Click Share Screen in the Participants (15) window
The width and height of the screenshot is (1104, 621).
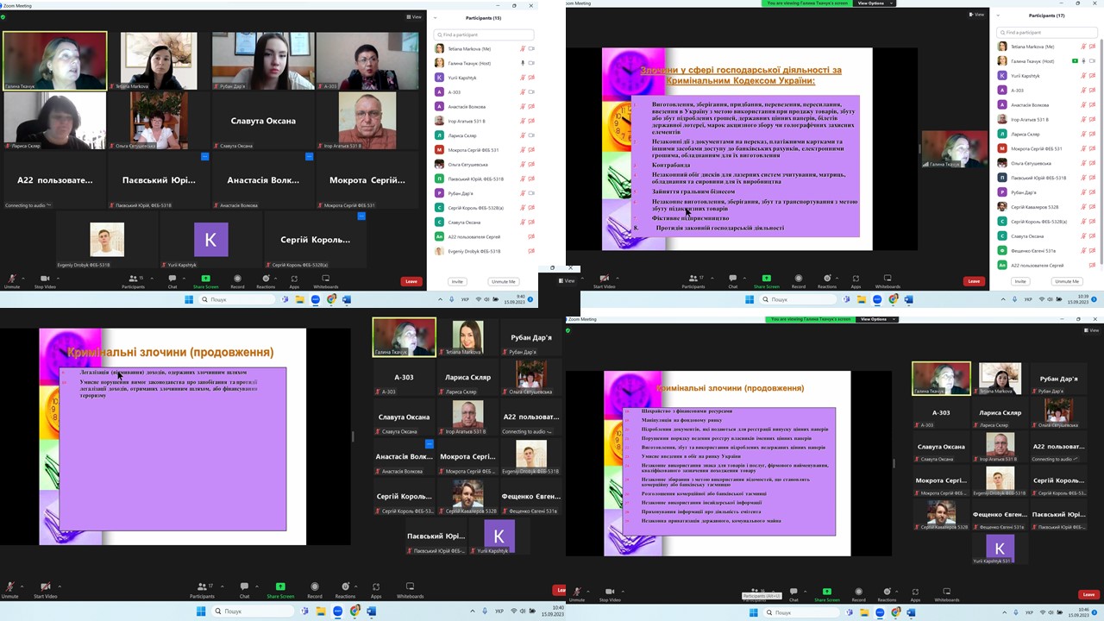click(x=206, y=281)
